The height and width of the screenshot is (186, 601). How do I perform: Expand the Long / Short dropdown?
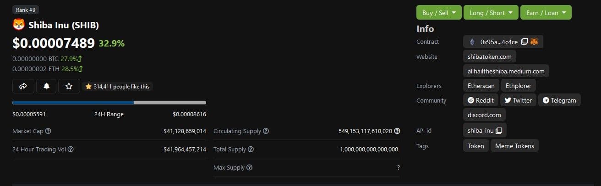pos(491,13)
